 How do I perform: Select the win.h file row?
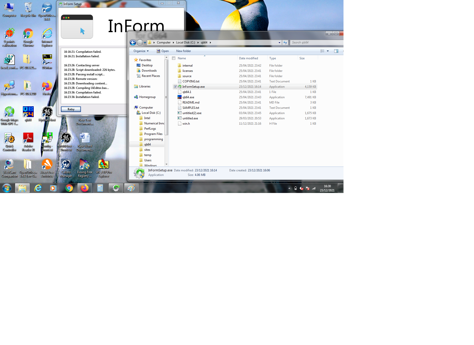(245, 124)
